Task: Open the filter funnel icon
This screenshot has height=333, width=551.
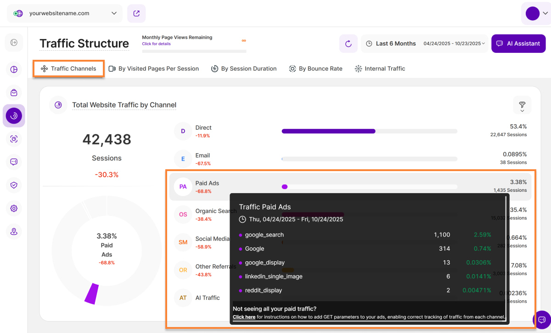Action: tap(522, 105)
